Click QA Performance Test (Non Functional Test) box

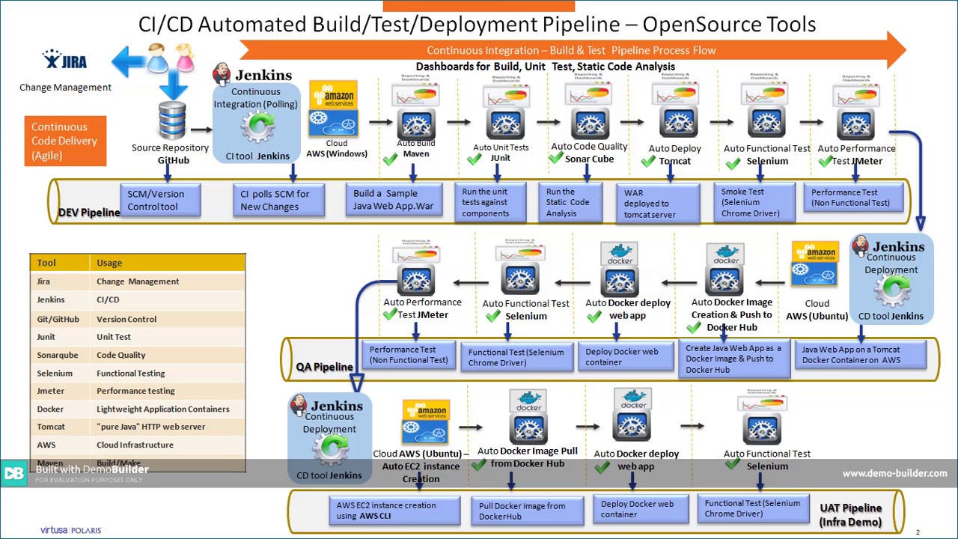click(409, 354)
